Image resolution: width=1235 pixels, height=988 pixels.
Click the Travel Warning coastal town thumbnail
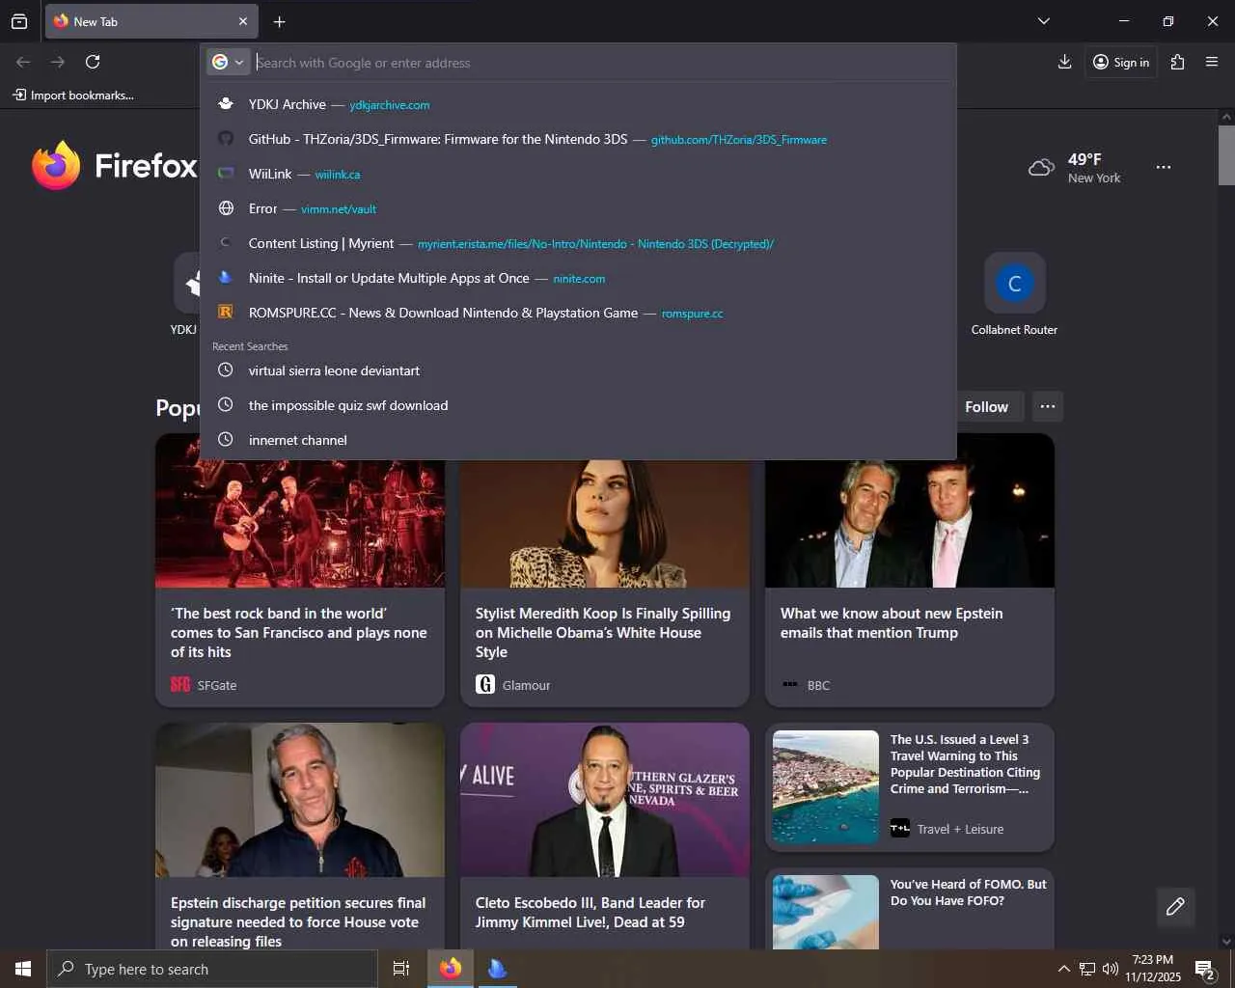pyautogui.click(x=826, y=787)
